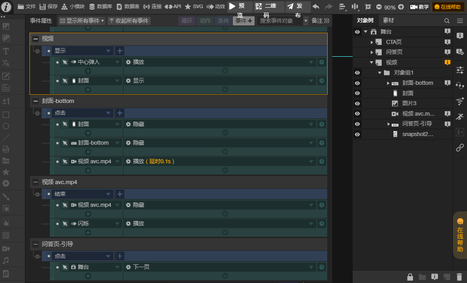Image resolution: width=467 pixels, height=283 pixels.
Task: Click the 发布 publish button
Action: 298,6
